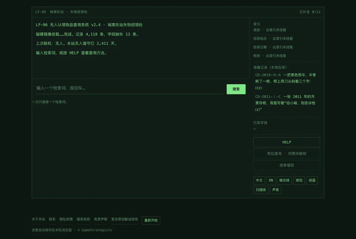Focus the 输入一个检索词 search input
Image resolution: width=356 pixels, height=239 pixels.
click(x=130, y=88)
